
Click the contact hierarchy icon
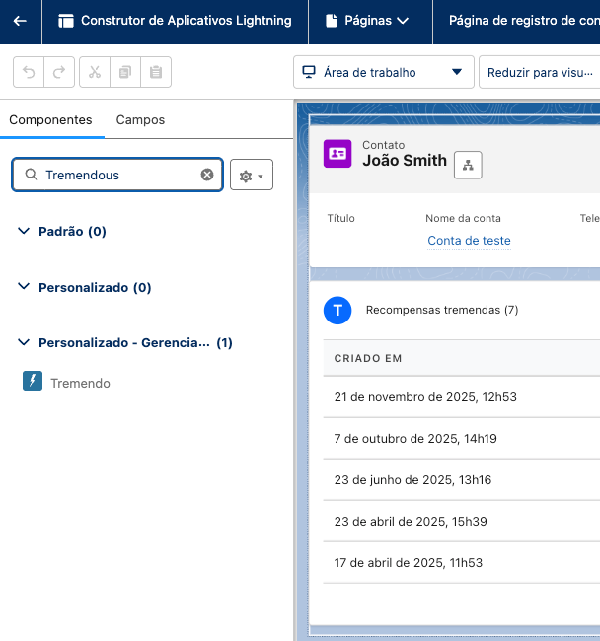point(468,166)
